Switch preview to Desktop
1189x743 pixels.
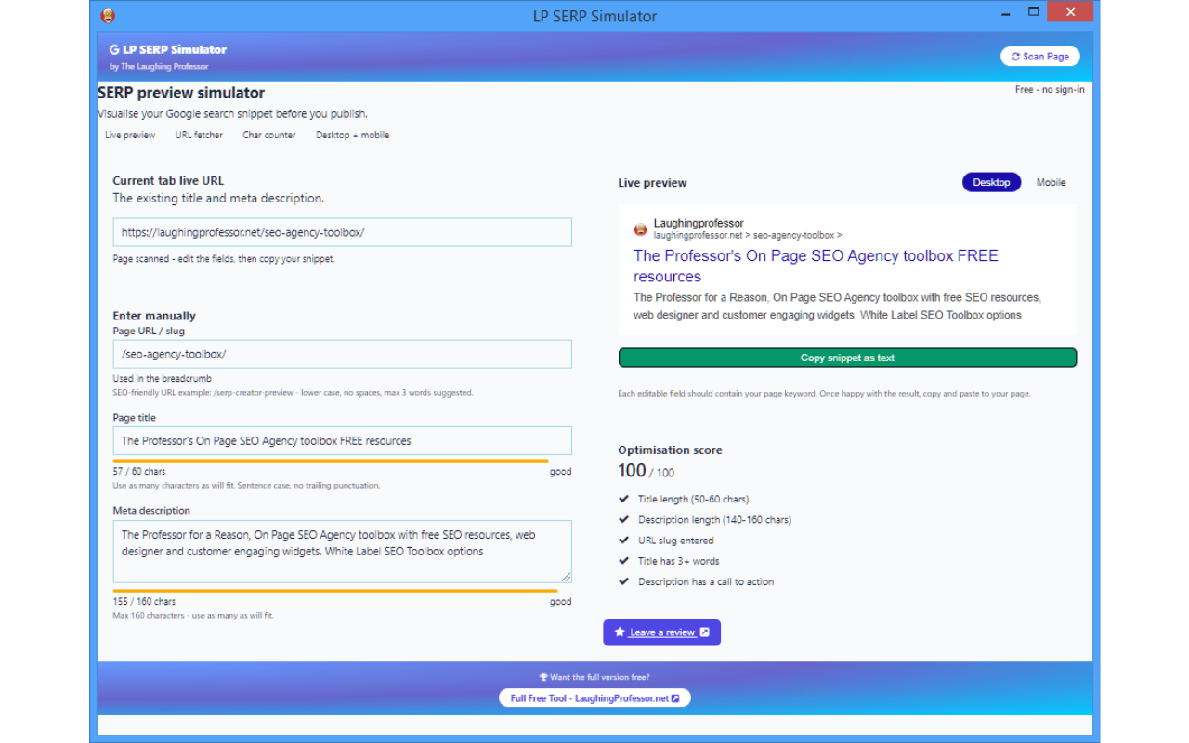(x=991, y=183)
